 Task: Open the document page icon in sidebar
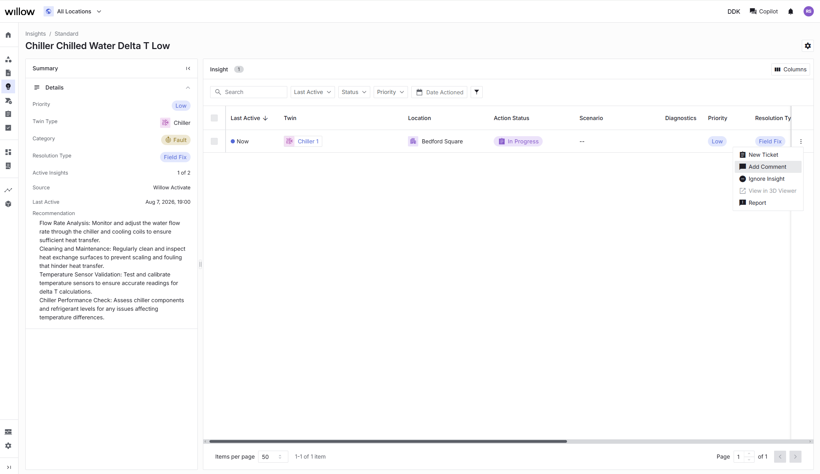pyautogui.click(x=8, y=73)
